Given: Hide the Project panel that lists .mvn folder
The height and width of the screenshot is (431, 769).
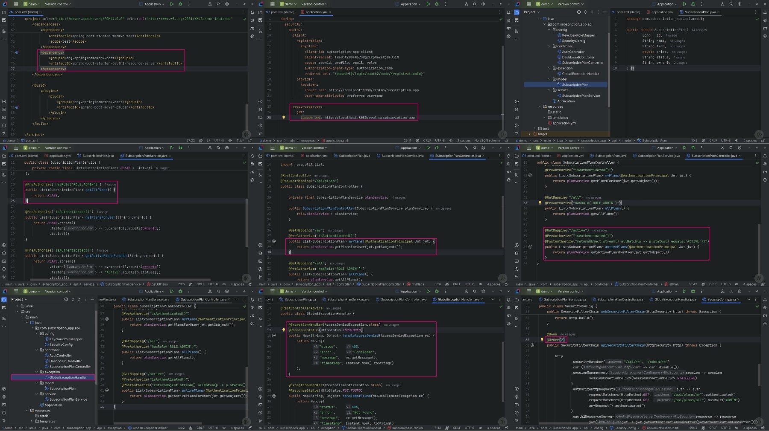Looking at the screenshot, I should click(92, 299).
